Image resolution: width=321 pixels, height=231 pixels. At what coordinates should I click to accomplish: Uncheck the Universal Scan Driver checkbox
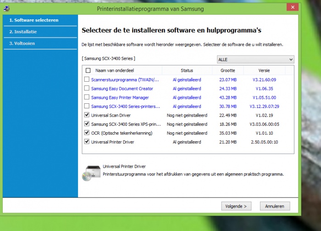[87, 115]
